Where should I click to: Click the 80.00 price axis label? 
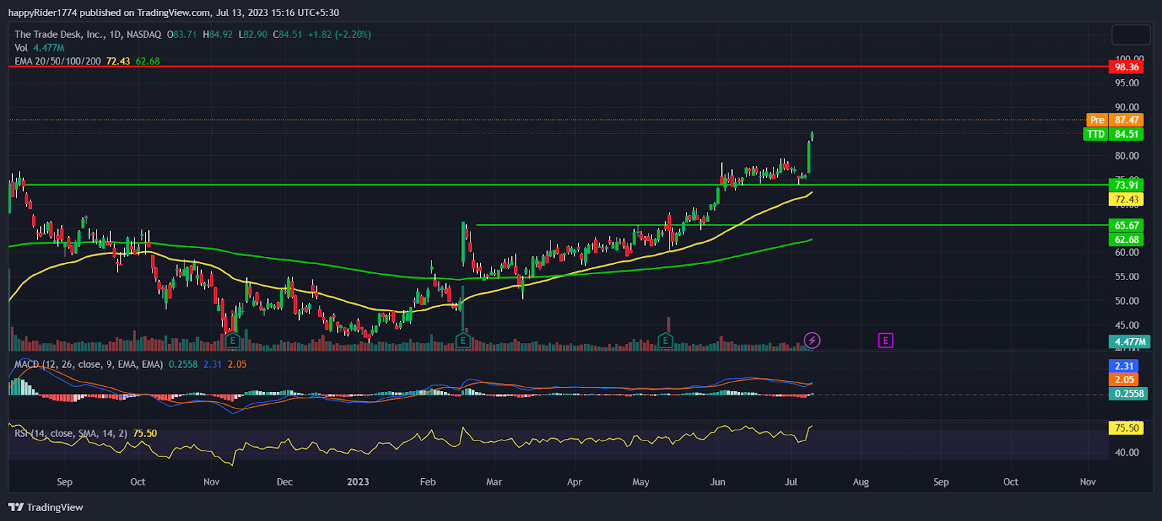(x=1127, y=156)
